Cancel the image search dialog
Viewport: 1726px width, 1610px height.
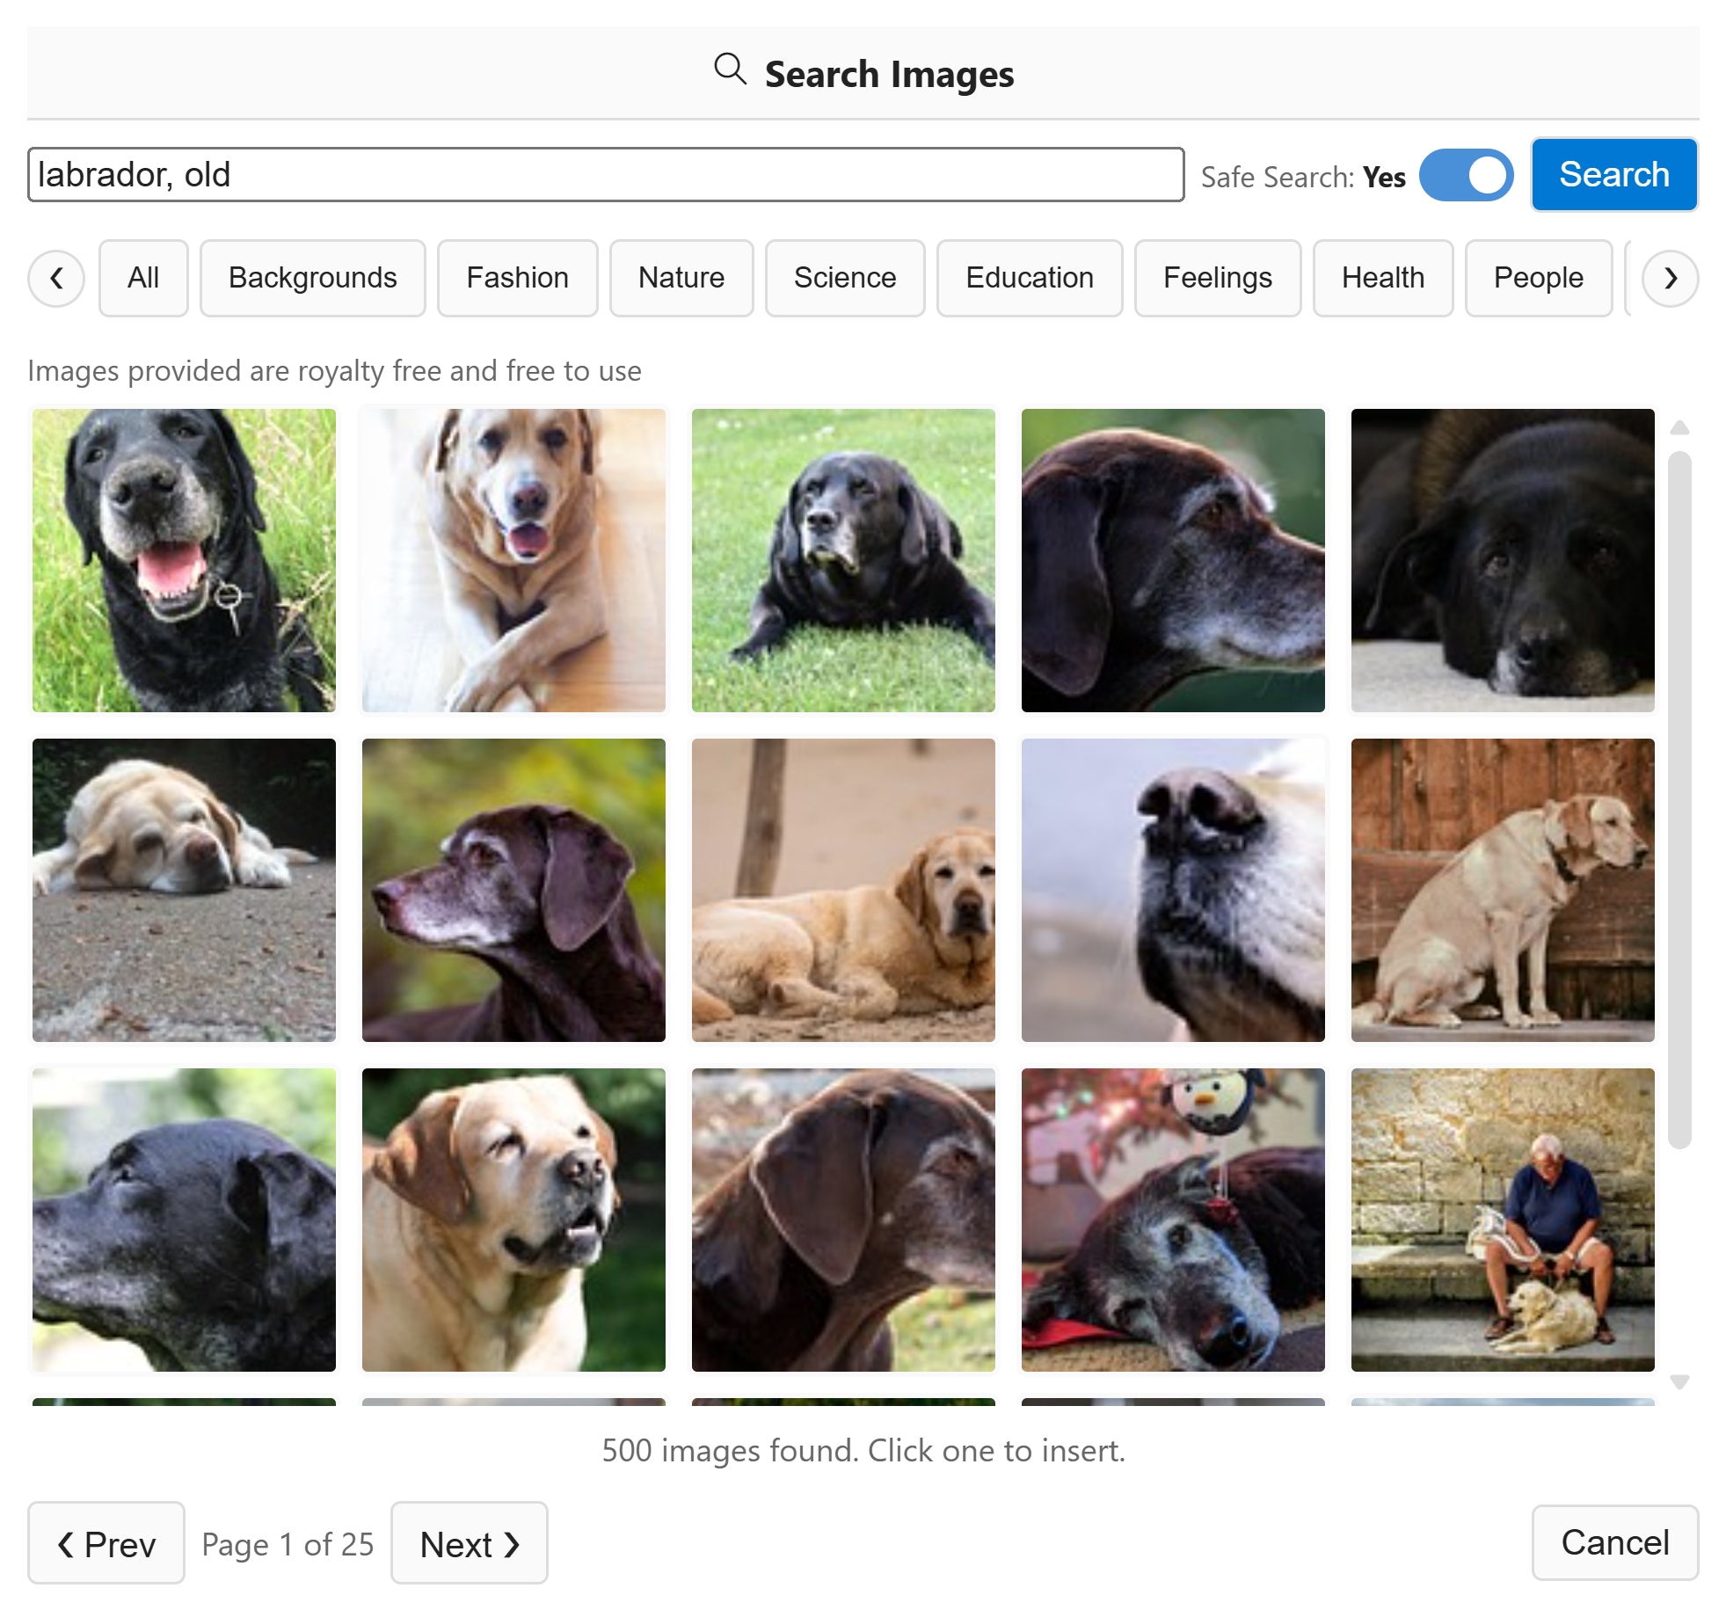pos(1614,1541)
